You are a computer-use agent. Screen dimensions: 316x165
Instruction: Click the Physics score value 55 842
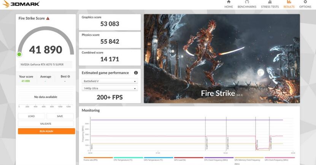click(110, 41)
